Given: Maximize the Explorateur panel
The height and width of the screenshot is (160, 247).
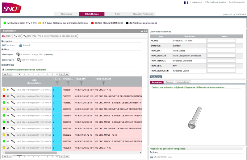Looking at the screenshot, I should (x=145, y=31).
